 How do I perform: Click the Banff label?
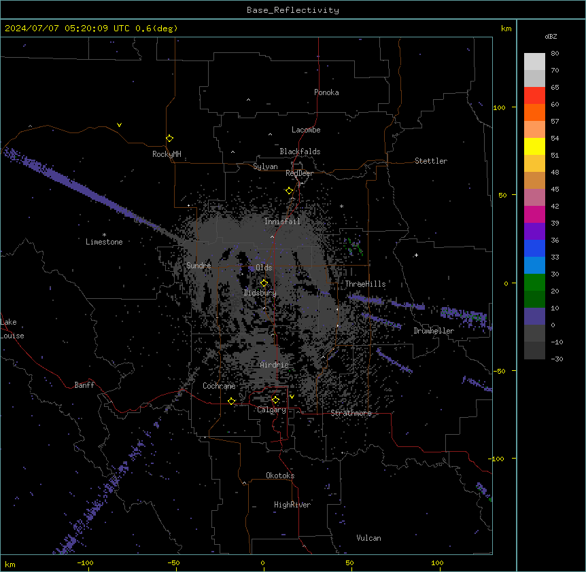(84, 385)
